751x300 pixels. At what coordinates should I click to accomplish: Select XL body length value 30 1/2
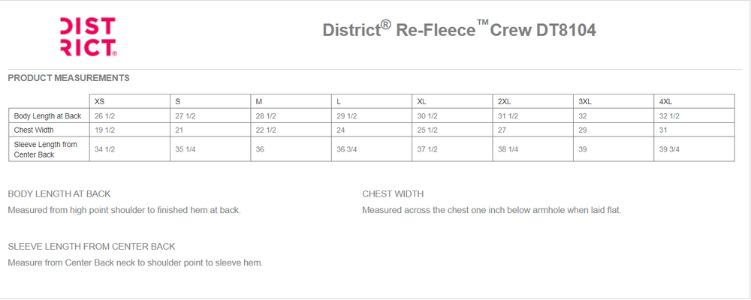427,115
